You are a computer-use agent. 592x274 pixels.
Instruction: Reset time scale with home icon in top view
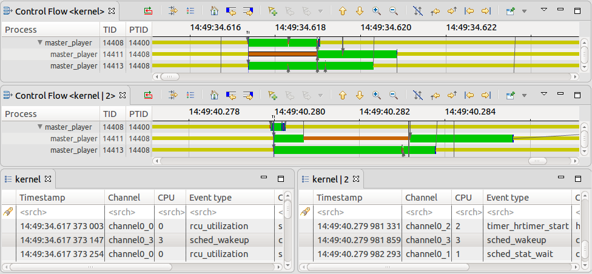[x=214, y=11]
